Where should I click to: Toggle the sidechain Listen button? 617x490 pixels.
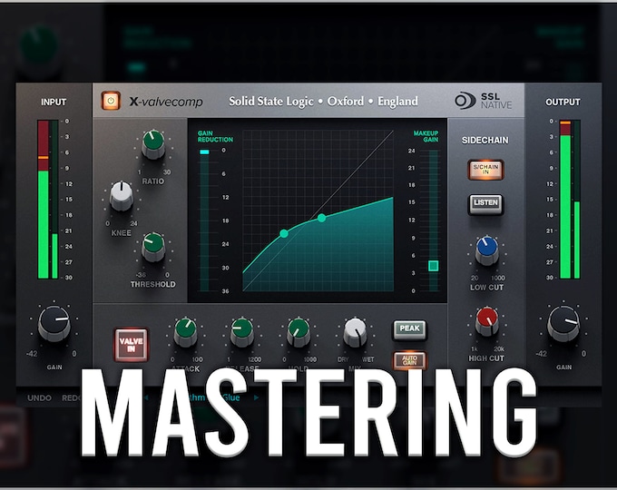(485, 204)
